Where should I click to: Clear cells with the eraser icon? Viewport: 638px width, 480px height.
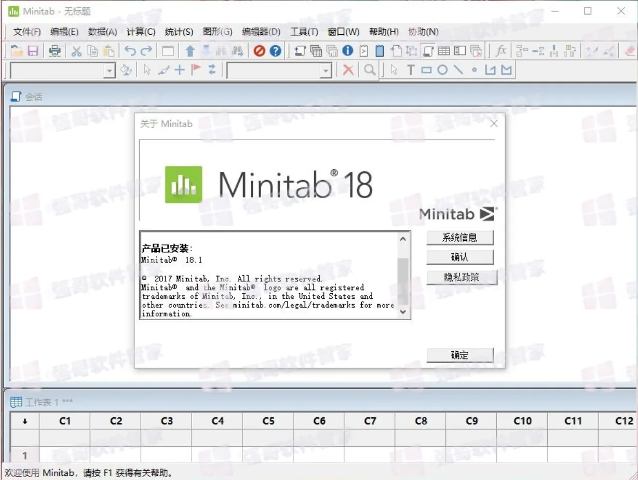(x=629, y=51)
